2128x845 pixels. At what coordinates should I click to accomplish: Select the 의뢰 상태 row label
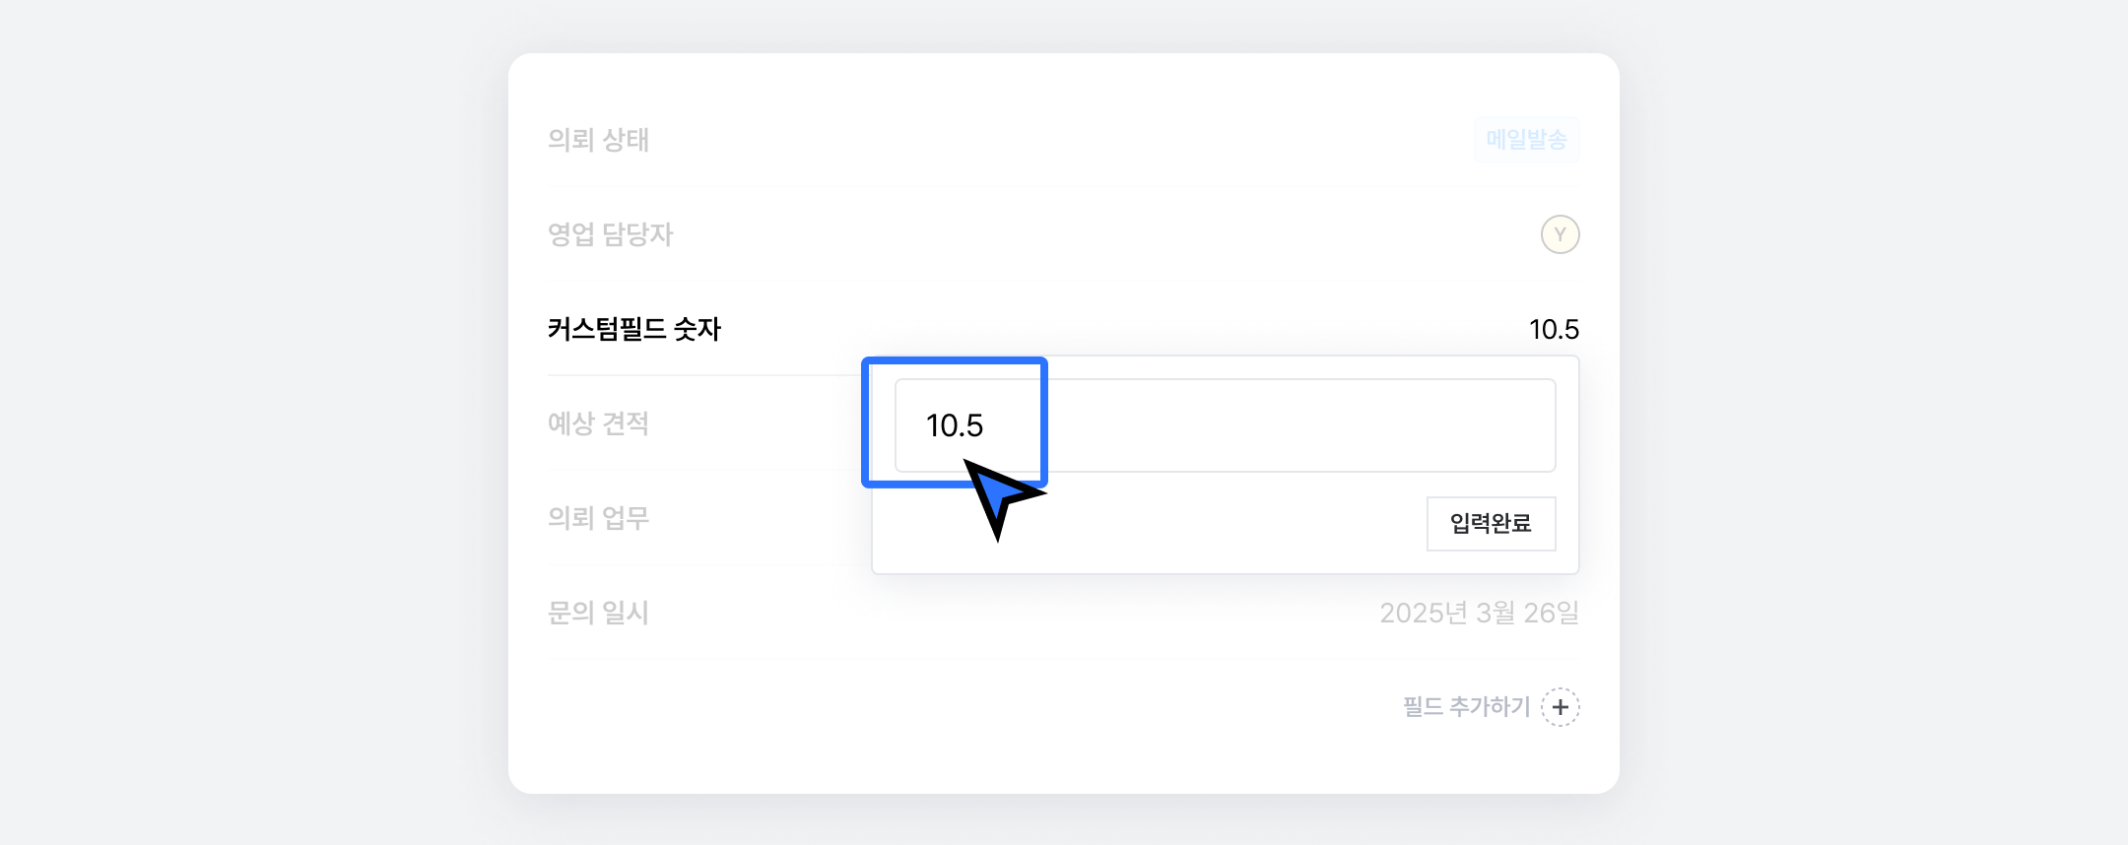tap(598, 140)
